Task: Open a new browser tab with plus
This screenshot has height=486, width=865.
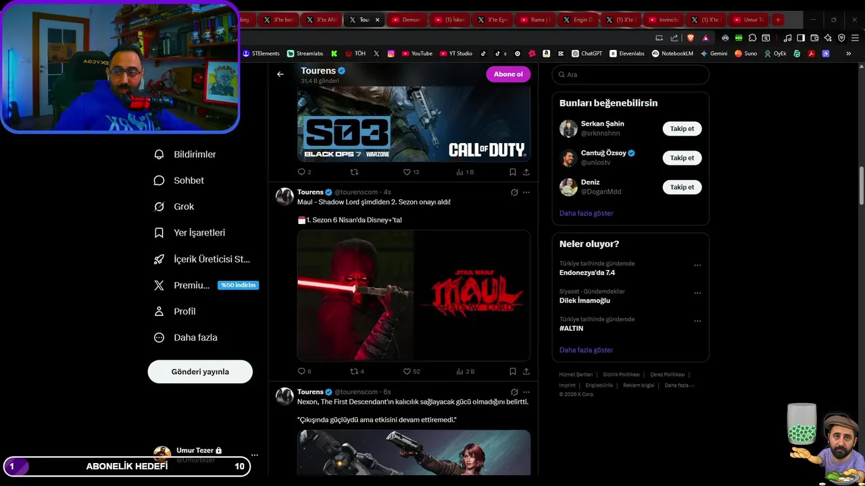Action: click(778, 20)
